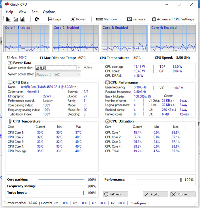Minimize the Quick CPU window
The height and width of the screenshot is (208, 200).
pyautogui.click(x=167, y=4)
